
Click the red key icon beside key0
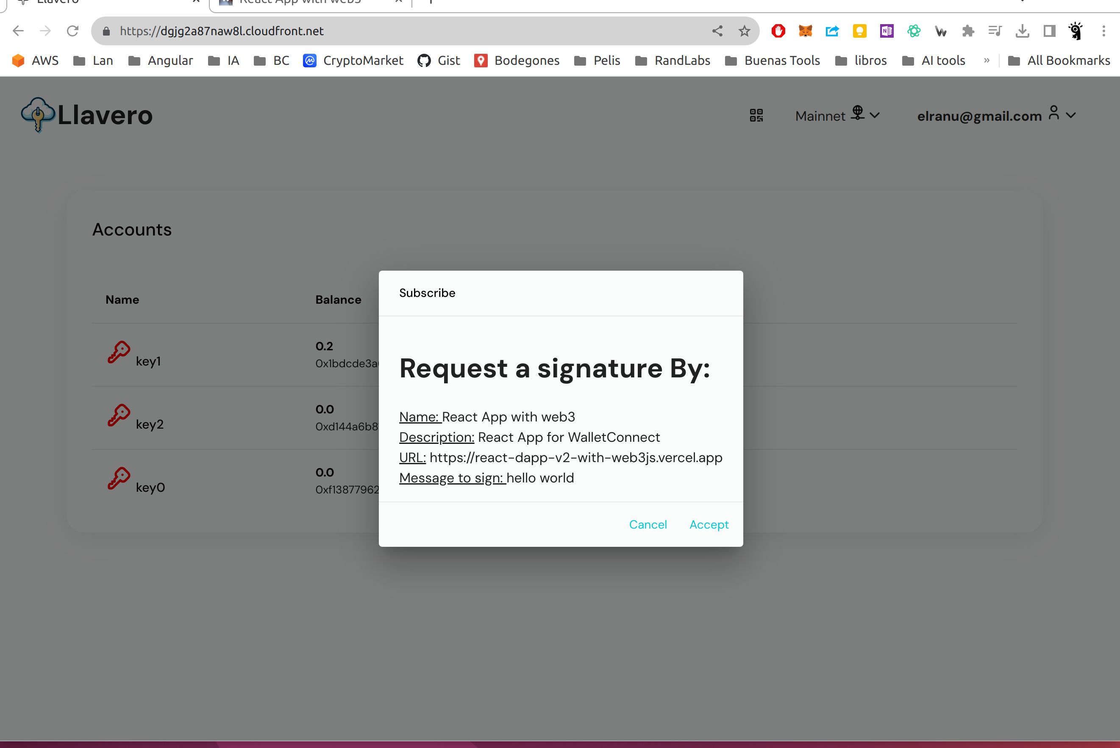119,479
